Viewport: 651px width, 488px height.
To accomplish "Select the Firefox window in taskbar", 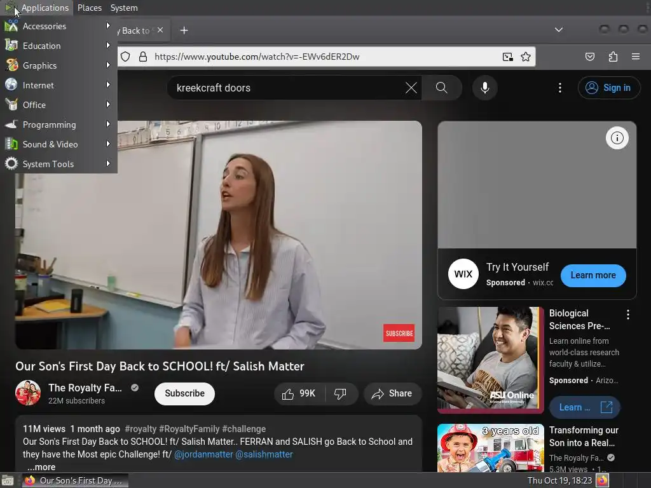I will [x=75, y=480].
